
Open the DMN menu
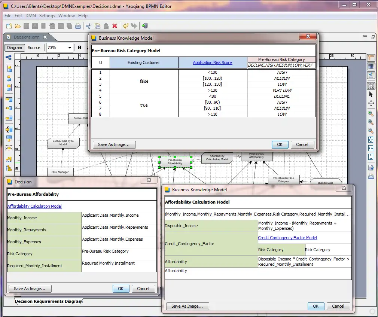[30, 16]
